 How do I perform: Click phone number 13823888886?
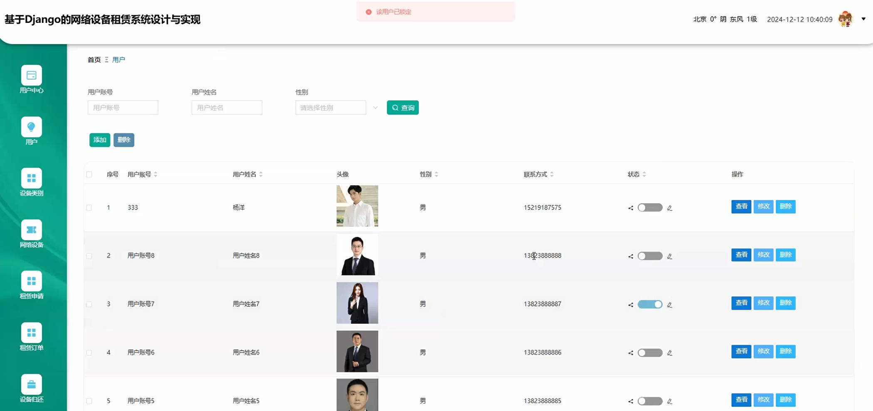click(542, 353)
